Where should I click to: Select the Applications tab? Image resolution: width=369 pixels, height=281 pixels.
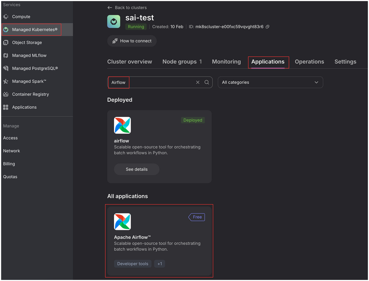(268, 62)
